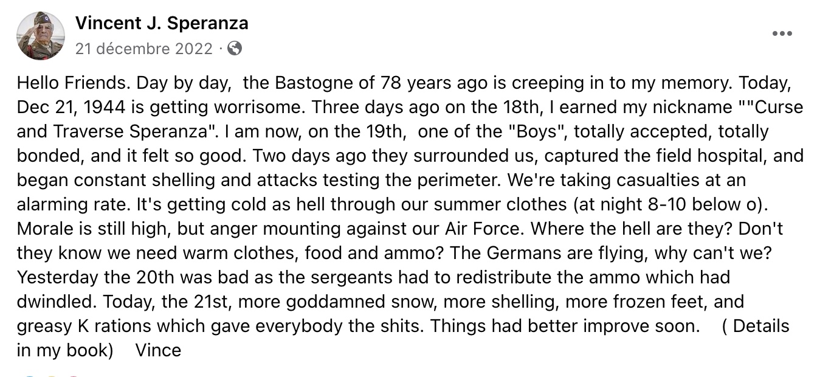Click the date "Dec 21, 1944" in the post
Screen dimensions: 817x377
(x=72, y=107)
